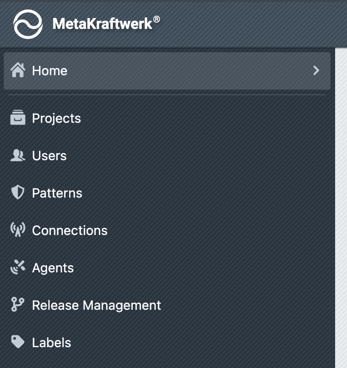Screen dimensions: 347x368
Task: Select the Home menu label
Action: 50,71
